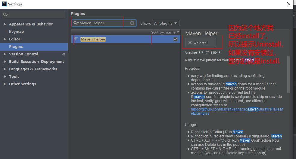
Task: Expand the Editor settings node
Action: point(5,39)
